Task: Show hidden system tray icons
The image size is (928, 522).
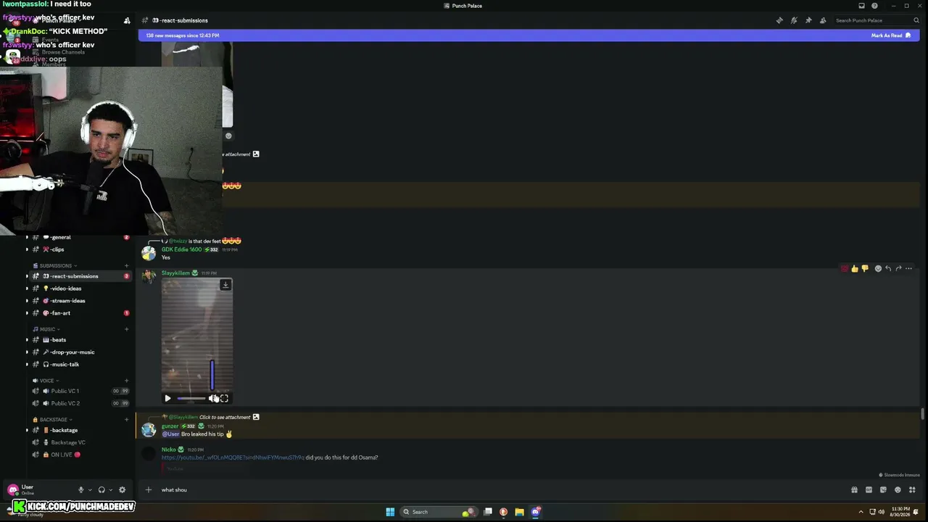Action: [861, 512]
